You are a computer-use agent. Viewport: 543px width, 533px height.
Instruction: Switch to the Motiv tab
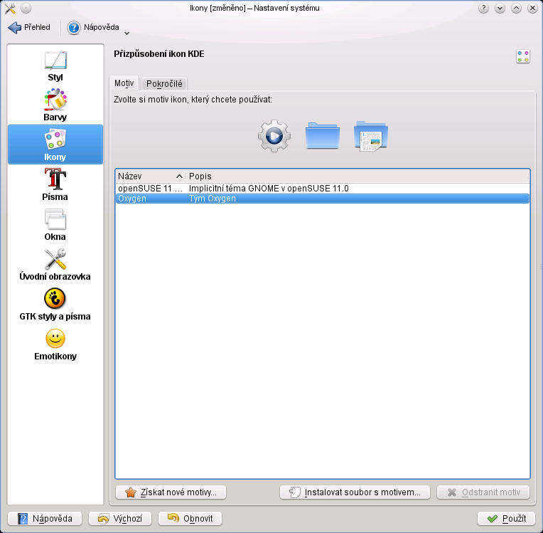point(124,83)
